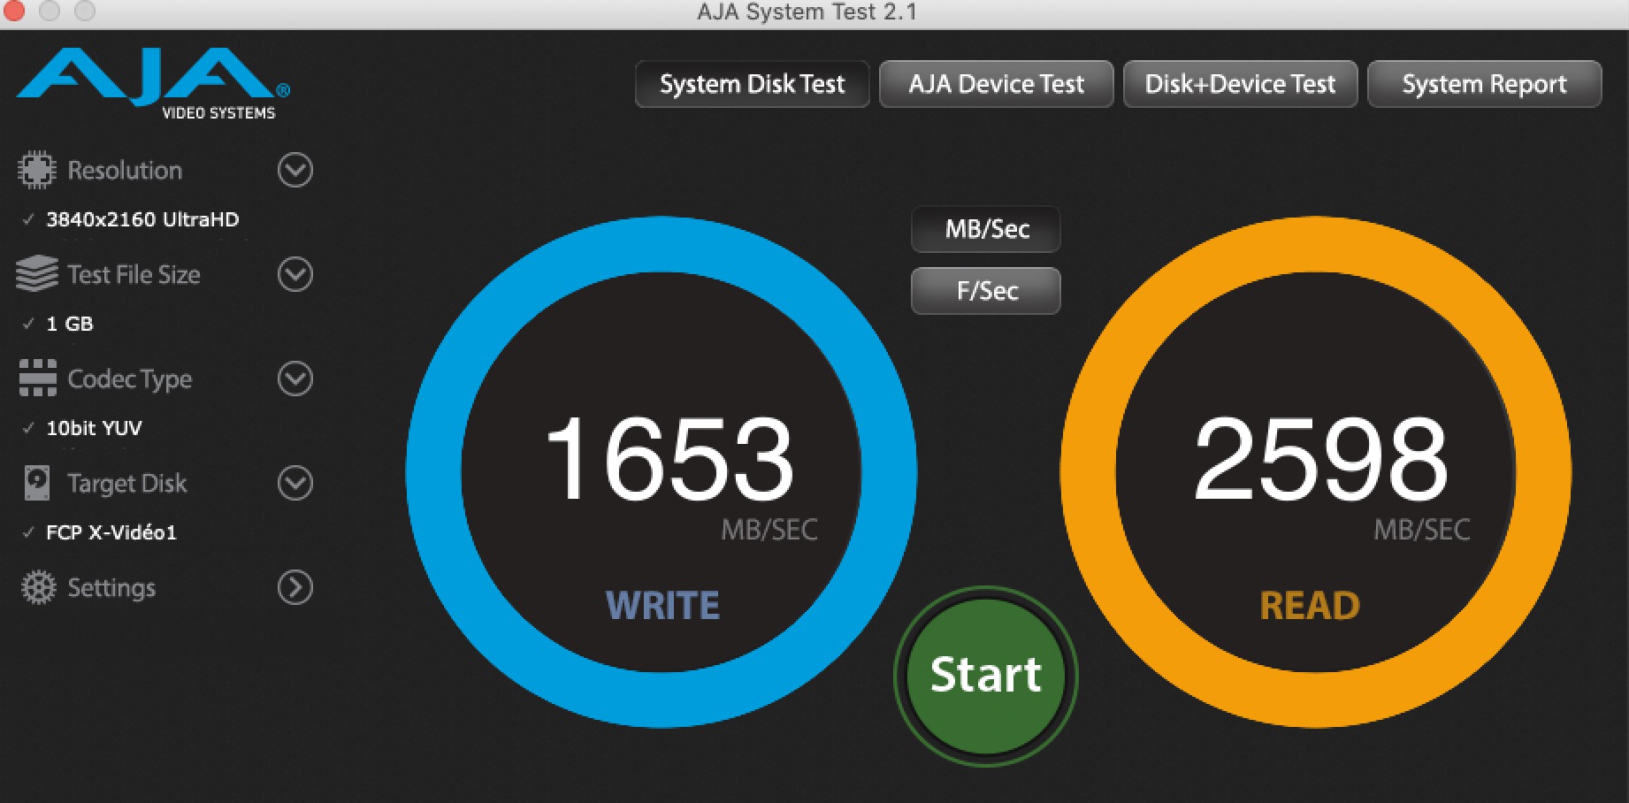Switch to Disk+Device Test mode
The image size is (1629, 803).
click(1241, 84)
